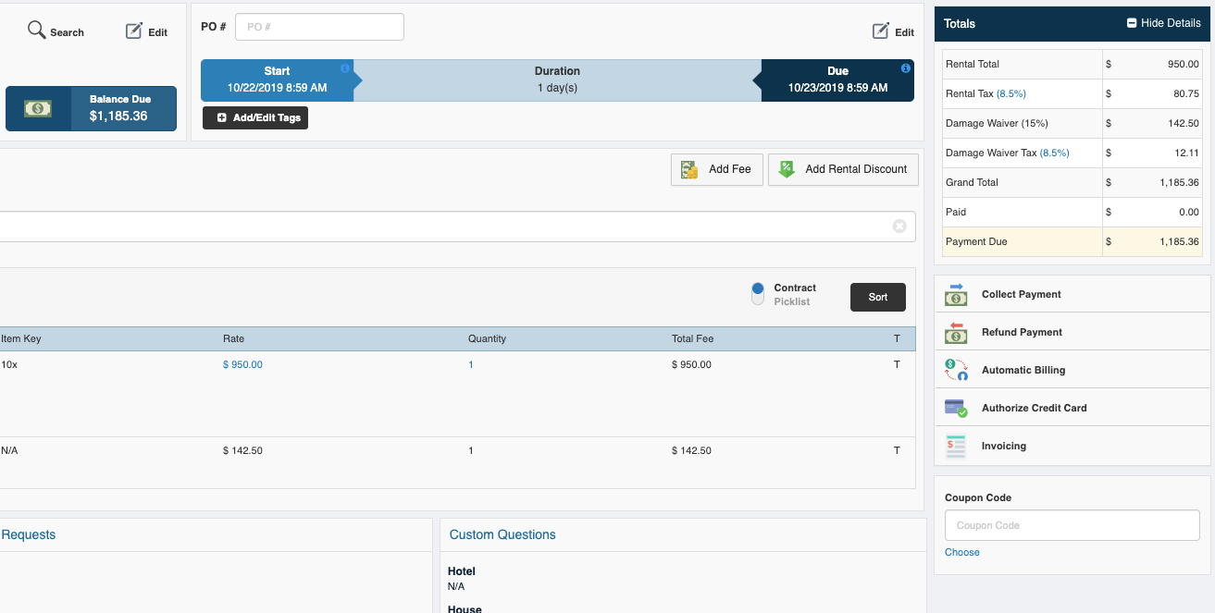Click the Sort button
1215x613 pixels.
pyautogui.click(x=878, y=297)
